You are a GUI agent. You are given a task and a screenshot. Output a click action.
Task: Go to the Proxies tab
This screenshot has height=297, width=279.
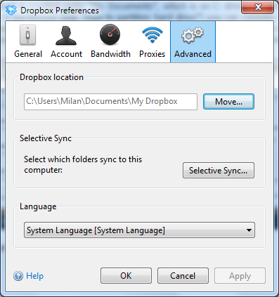[x=152, y=41]
